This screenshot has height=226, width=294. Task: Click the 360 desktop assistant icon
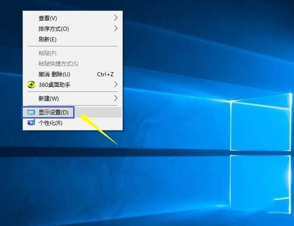tap(31, 85)
